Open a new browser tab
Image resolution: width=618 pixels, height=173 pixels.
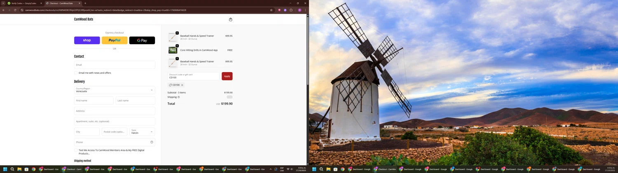click(x=85, y=3)
